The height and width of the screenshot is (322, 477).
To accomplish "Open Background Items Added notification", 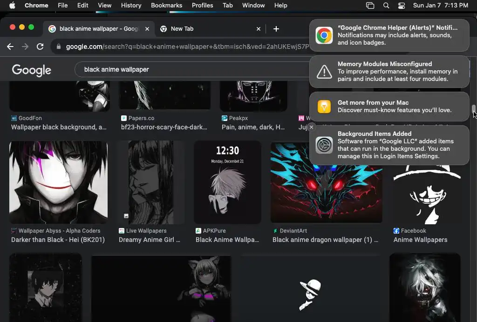I will (389, 145).
